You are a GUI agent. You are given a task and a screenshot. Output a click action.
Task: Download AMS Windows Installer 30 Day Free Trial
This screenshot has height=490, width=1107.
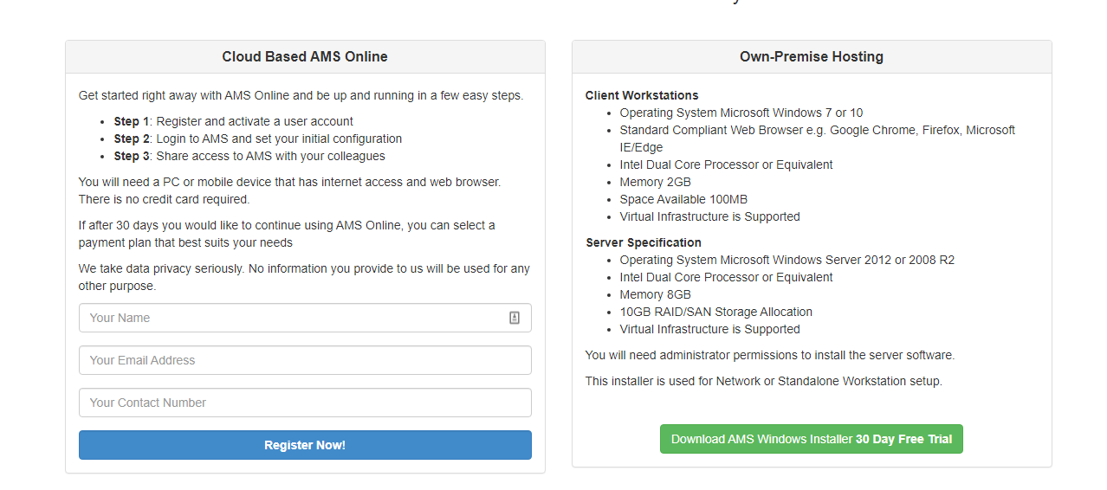[x=811, y=439]
